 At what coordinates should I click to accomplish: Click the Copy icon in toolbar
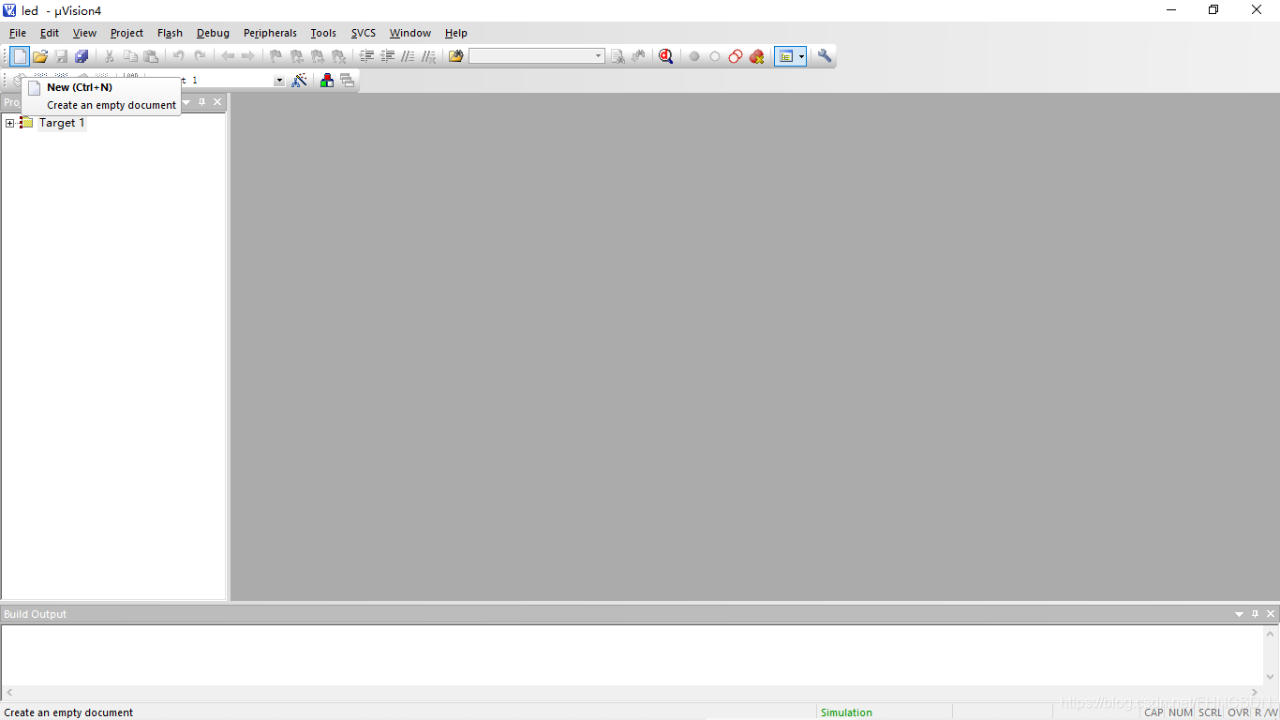click(130, 56)
